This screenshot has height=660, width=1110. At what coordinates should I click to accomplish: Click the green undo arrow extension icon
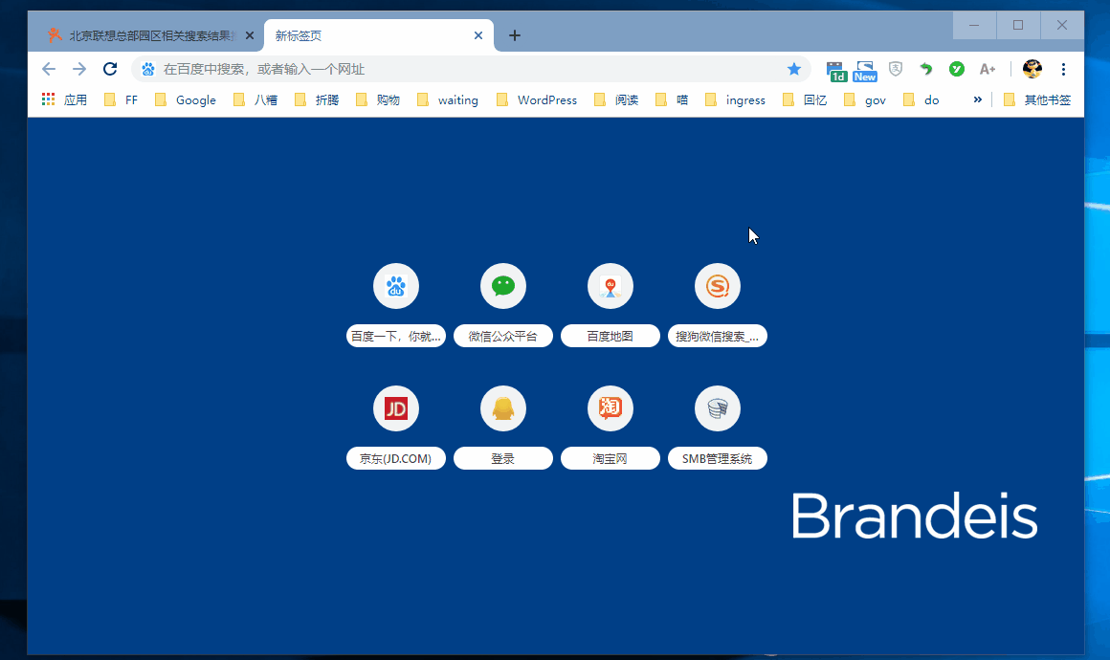coord(925,69)
